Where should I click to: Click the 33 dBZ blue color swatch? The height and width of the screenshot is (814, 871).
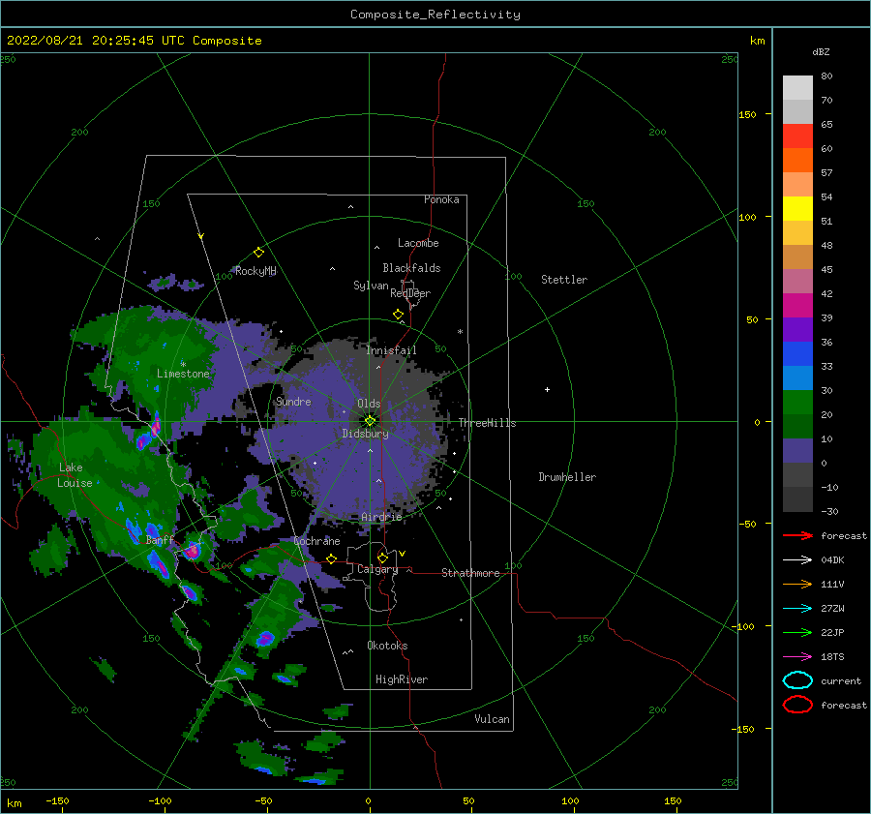[797, 377]
